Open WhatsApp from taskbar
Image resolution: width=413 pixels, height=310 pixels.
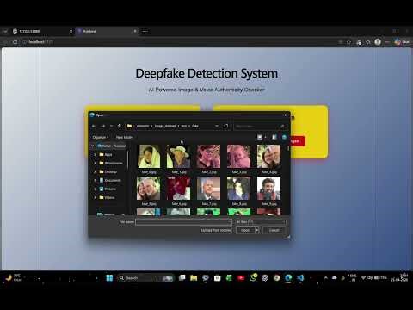(x=253, y=277)
